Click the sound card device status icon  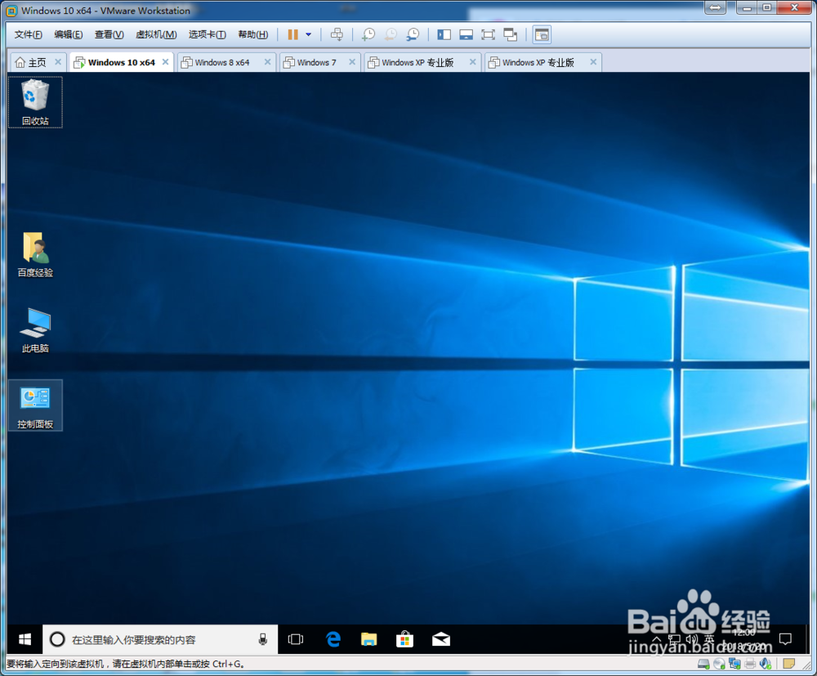pyautogui.click(x=766, y=664)
